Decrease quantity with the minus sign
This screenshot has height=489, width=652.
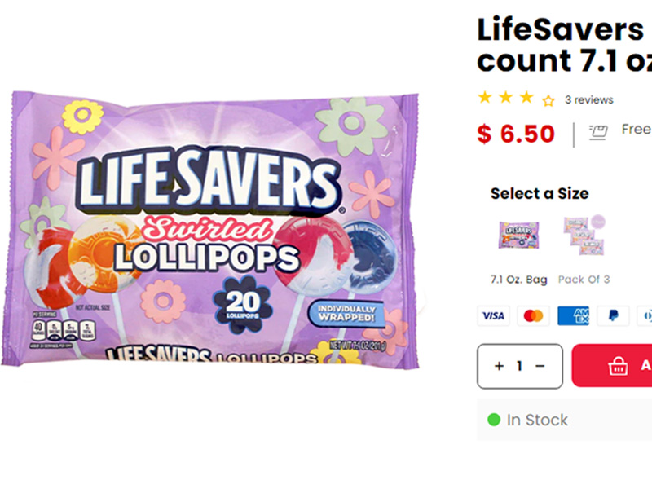(540, 366)
